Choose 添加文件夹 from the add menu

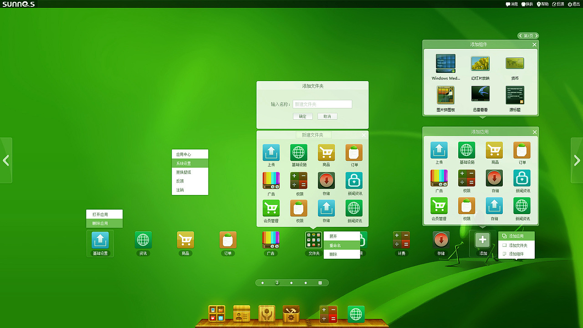coord(517,246)
